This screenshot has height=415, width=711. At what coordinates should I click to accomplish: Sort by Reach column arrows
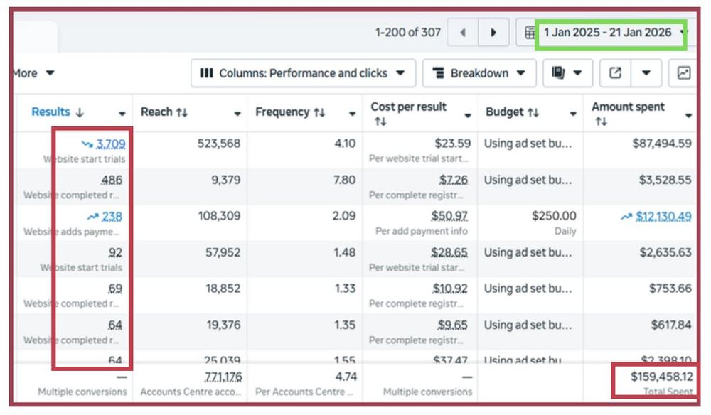click(182, 112)
